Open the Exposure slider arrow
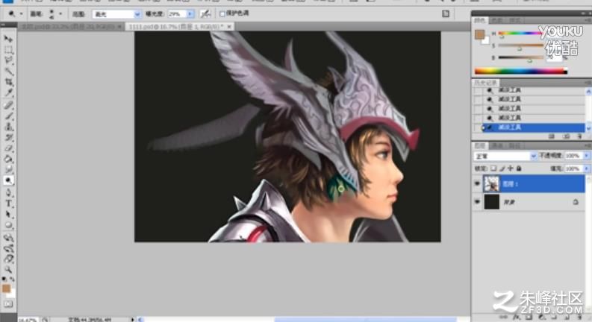The height and width of the screenshot is (322, 592). click(x=190, y=14)
